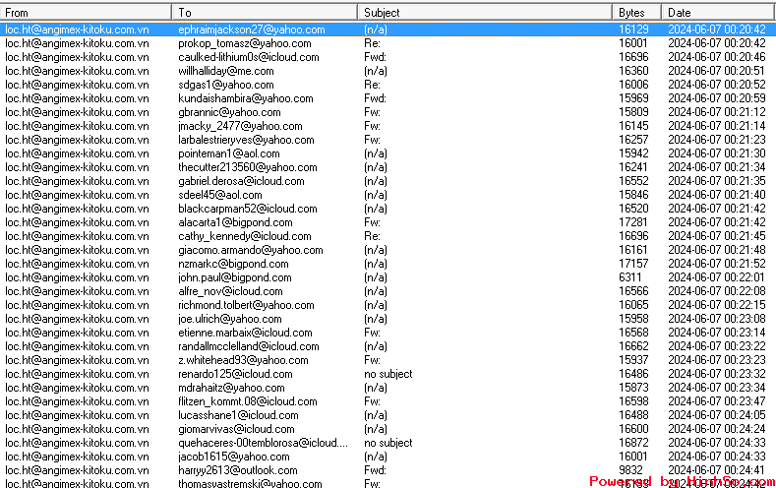Click etienne.marbaix@icloud.com recipient
Image resolution: width=776 pixels, height=488 pixels.
(x=245, y=334)
